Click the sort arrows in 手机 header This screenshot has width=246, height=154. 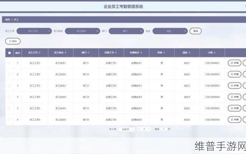click(214, 53)
